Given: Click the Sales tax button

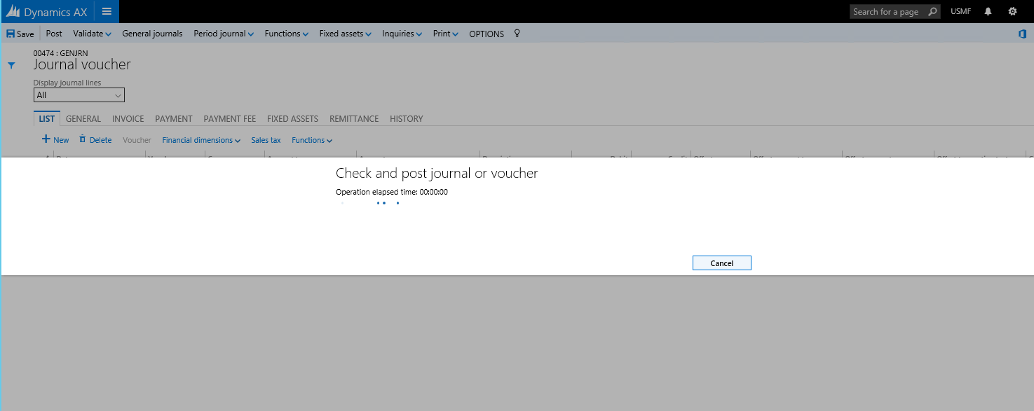Looking at the screenshot, I should click(266, 140).
